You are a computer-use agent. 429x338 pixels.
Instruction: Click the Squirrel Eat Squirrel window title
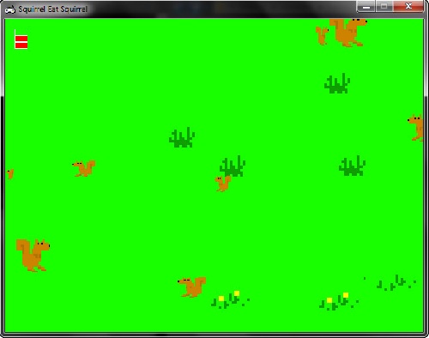click(x=53, y=9)
